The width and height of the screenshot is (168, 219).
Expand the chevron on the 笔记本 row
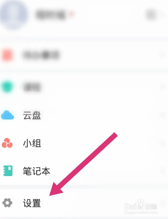click(163, 171)
